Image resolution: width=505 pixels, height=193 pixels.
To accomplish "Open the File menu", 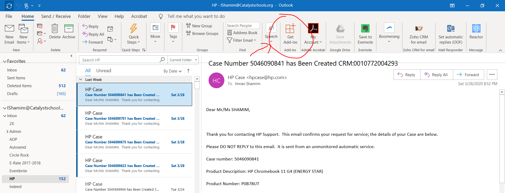I will point(9,16).
